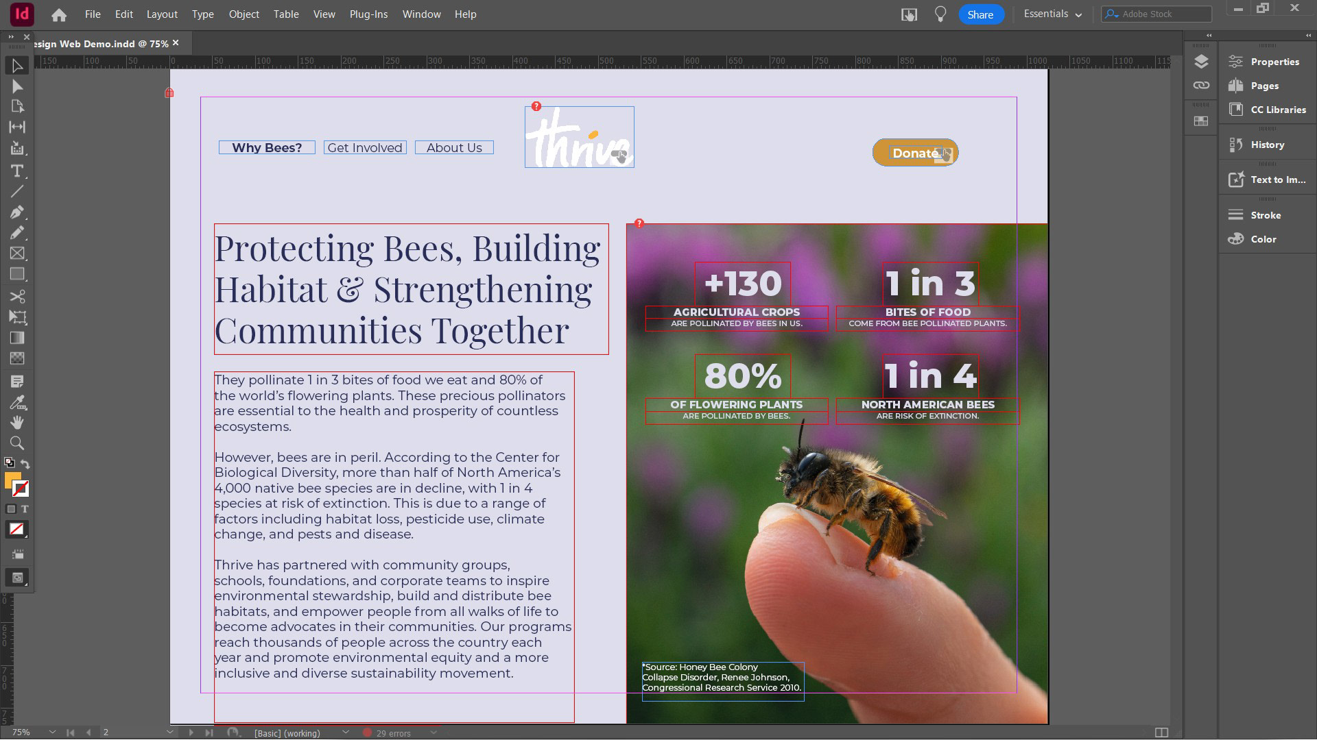The image size is (1317, 740).
Task: Toggle formatting affects text
Action: pos(25,509)
